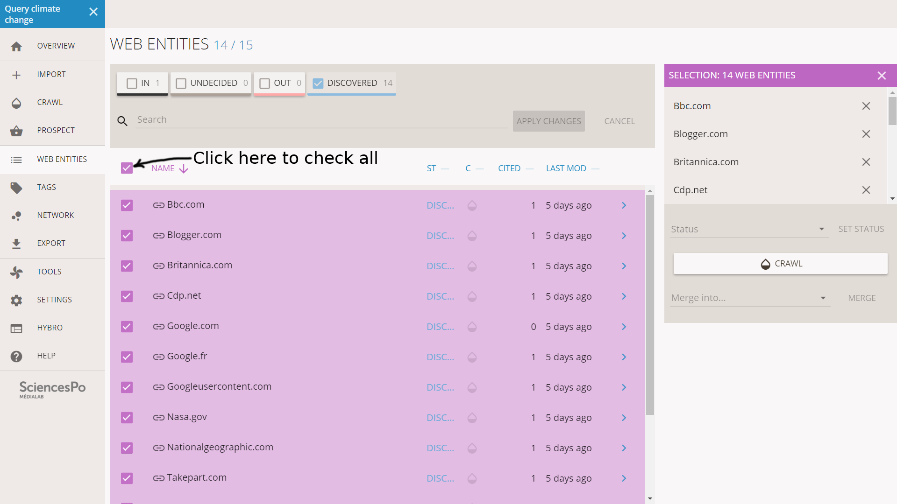
Task: Sort by the C crawl column
Action: click(474, 168)
